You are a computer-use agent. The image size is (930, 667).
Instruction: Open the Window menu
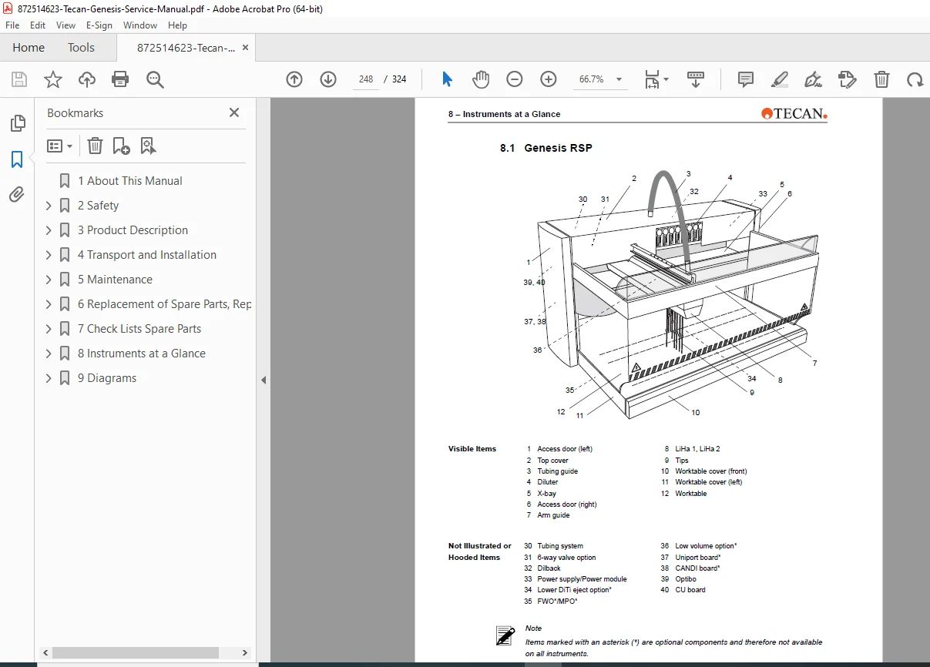point(140,25)
